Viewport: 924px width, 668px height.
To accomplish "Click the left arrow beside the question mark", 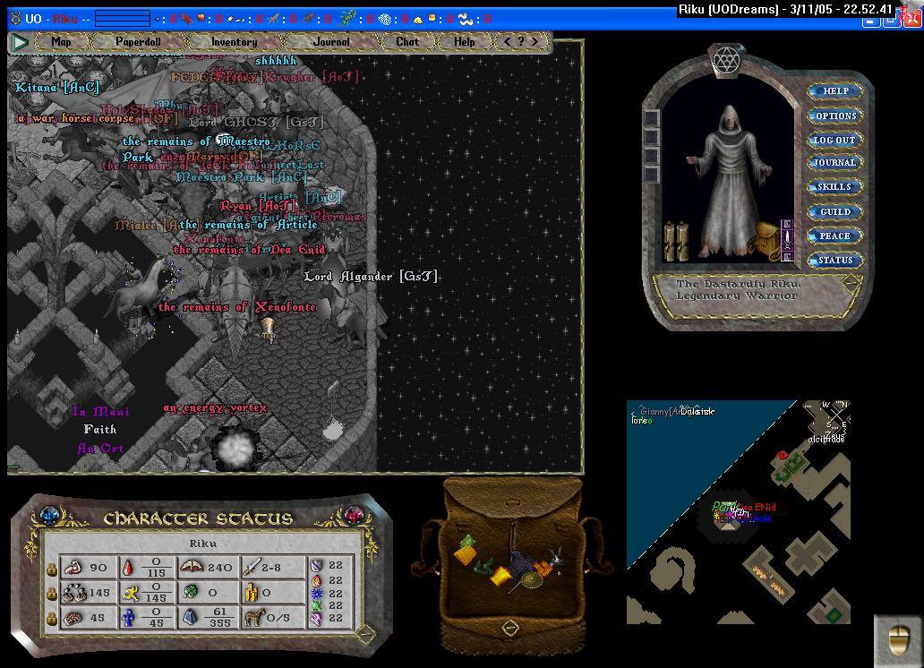I will tap(507, 42).
